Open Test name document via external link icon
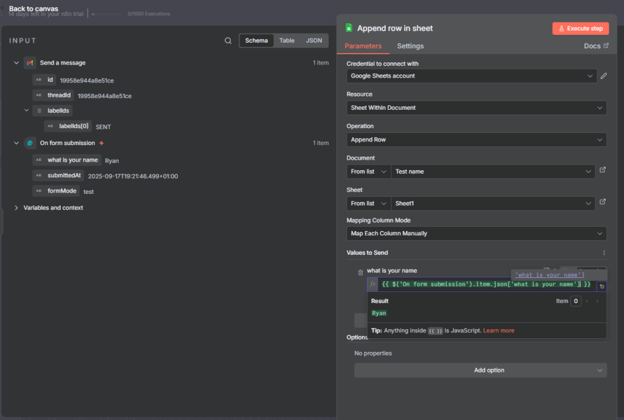The height and width of the screenshot is (420, 624). click(603, 171)
